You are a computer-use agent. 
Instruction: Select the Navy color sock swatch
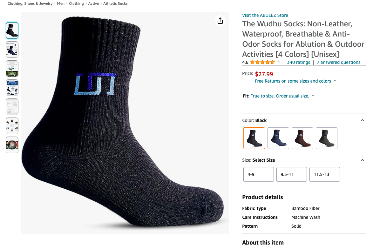tap(278, 138)
